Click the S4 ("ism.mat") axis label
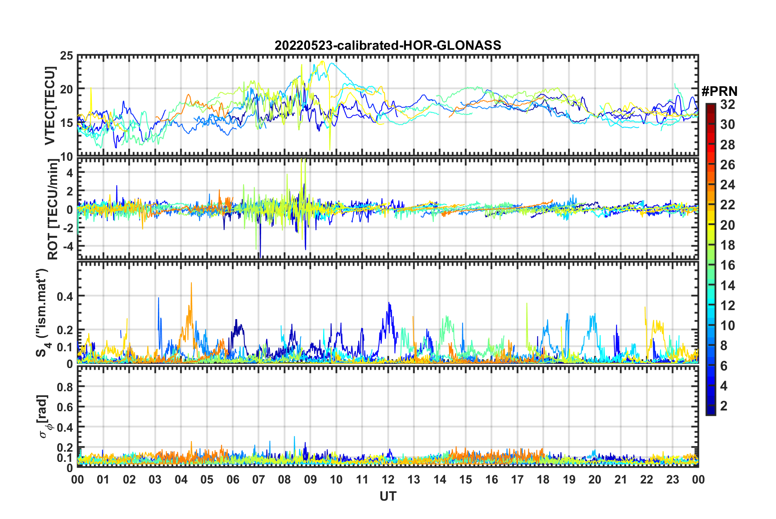 (43, 313)
